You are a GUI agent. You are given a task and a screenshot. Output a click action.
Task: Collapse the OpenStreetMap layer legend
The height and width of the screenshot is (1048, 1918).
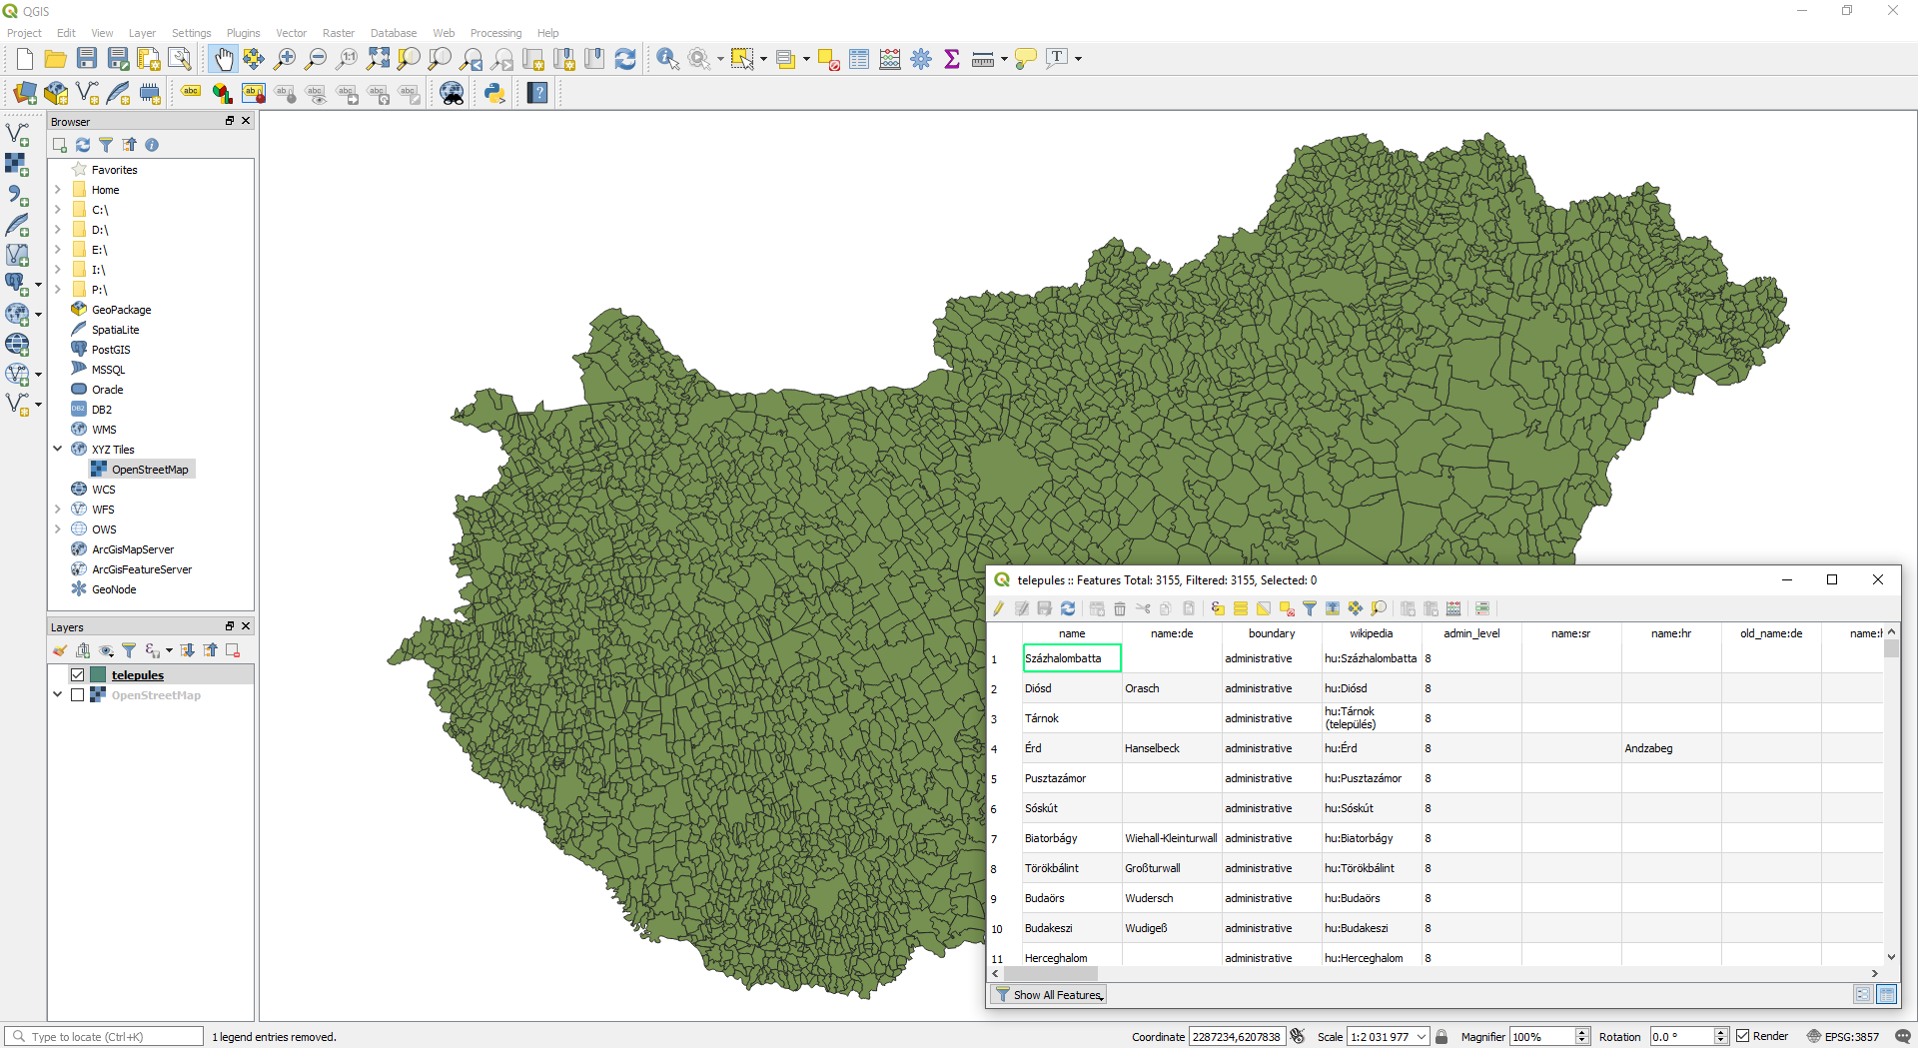click(58, 695)
